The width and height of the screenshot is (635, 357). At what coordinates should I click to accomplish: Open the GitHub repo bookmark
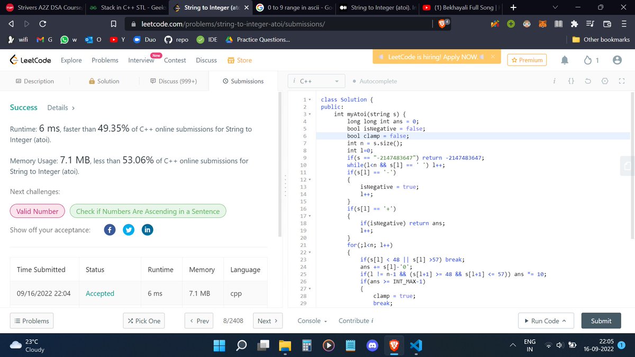click(x=176, y=40)
